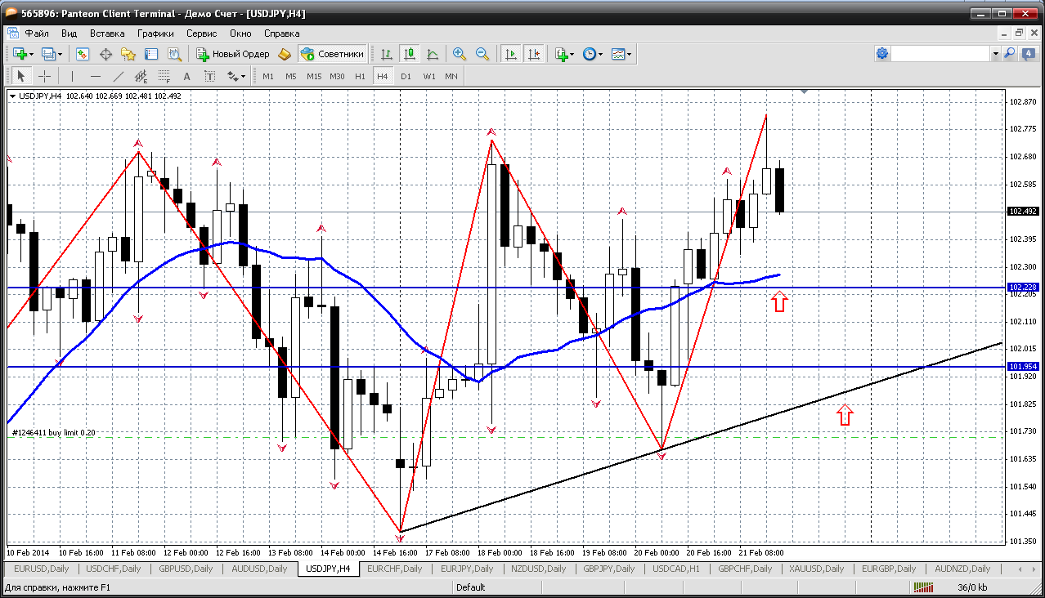Open the Navigator folder-star icon

pyautogui.click(x=128, y=54)
